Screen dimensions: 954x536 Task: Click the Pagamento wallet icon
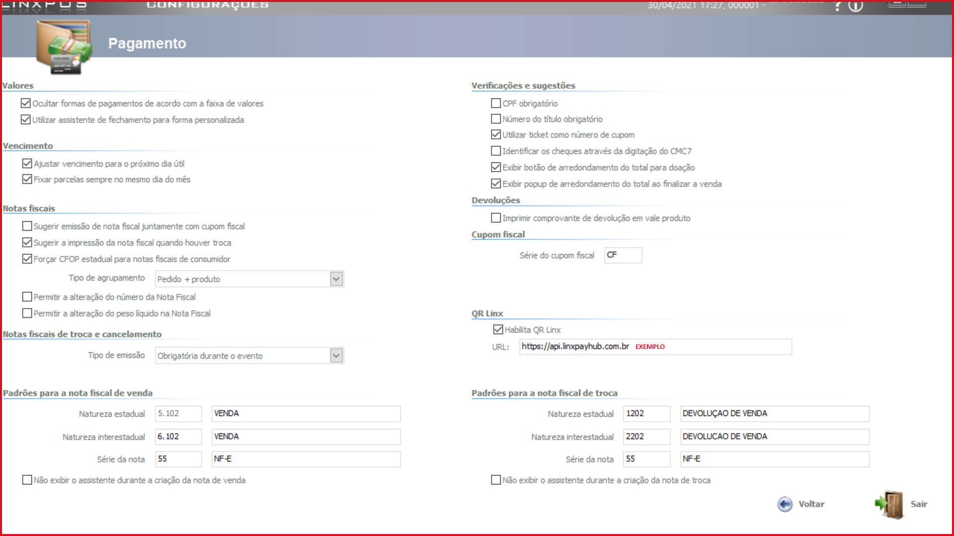click(64, 47)
